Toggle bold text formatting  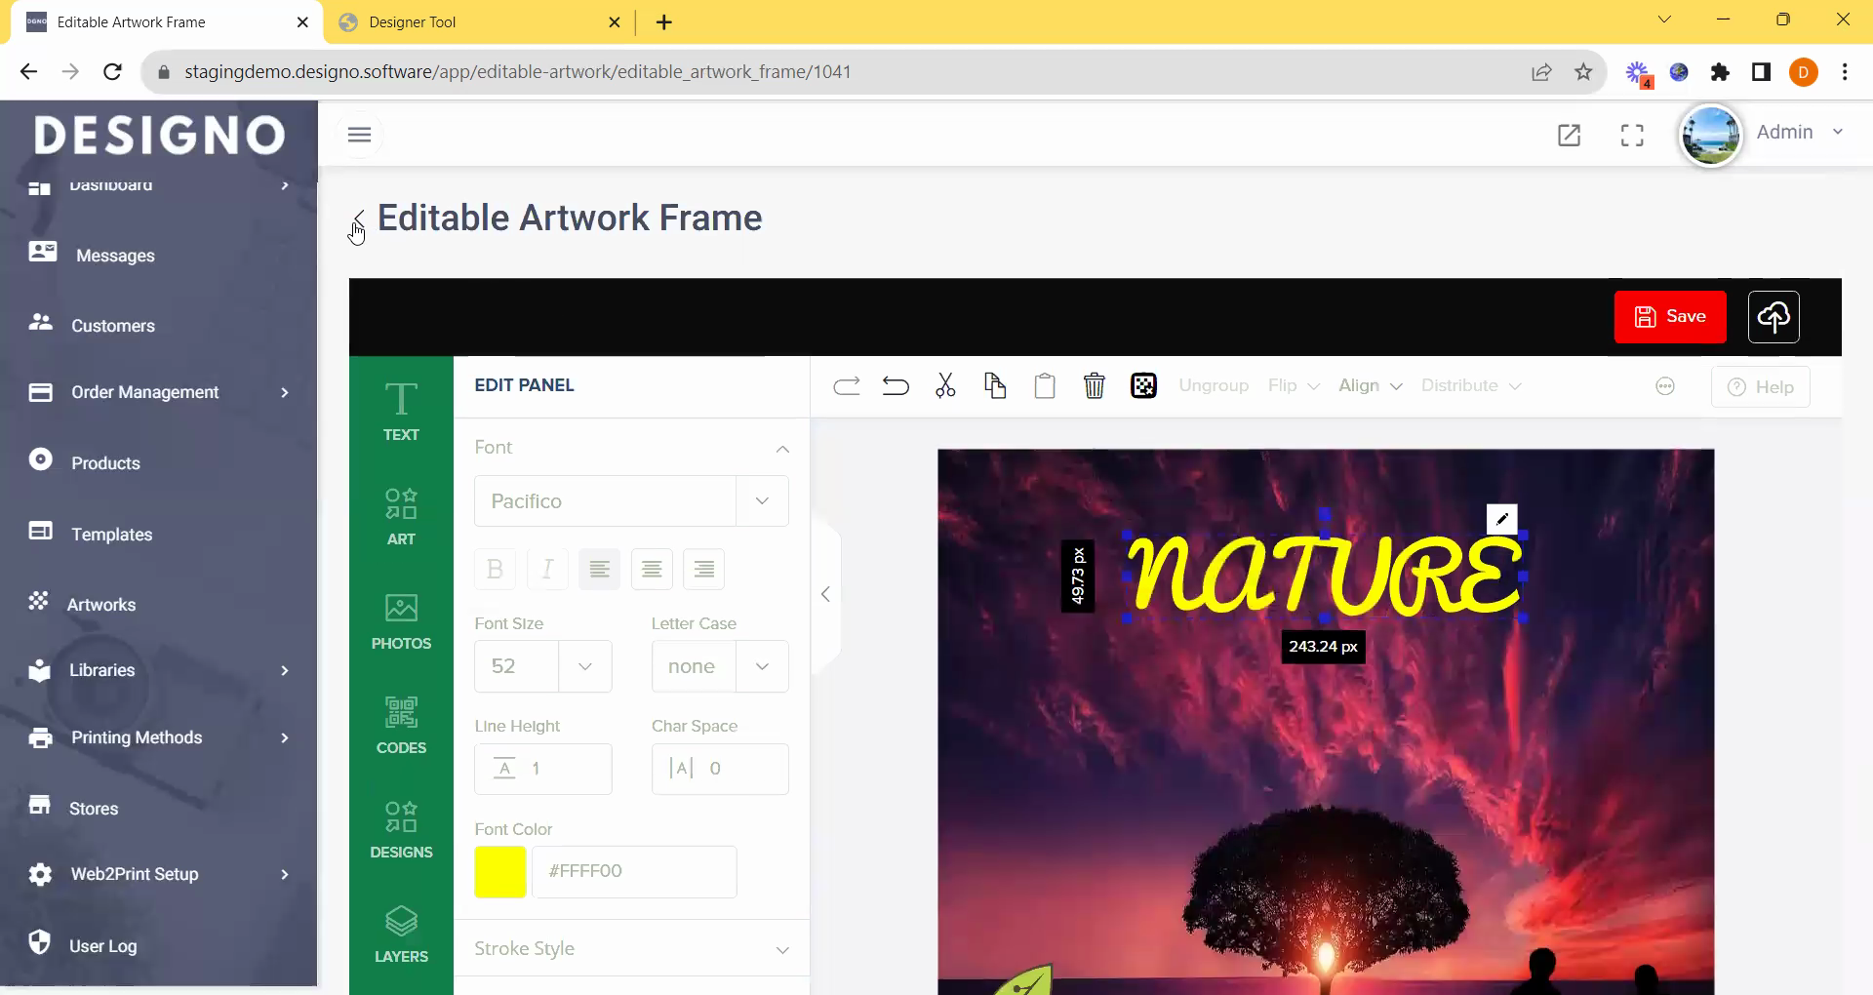495,570
